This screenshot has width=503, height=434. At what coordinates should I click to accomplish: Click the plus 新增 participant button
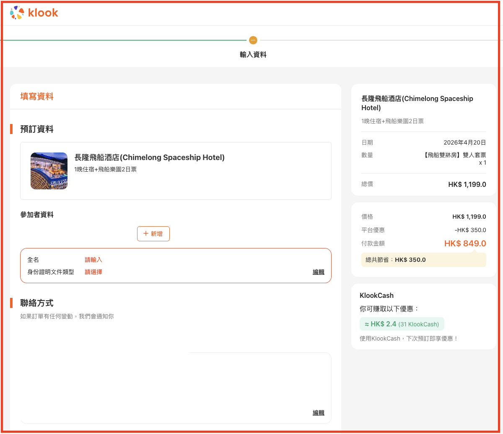[153, 234]
